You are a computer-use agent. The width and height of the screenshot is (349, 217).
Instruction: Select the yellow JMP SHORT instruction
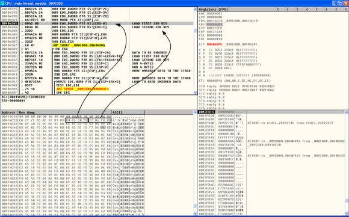tap(78, 45)
